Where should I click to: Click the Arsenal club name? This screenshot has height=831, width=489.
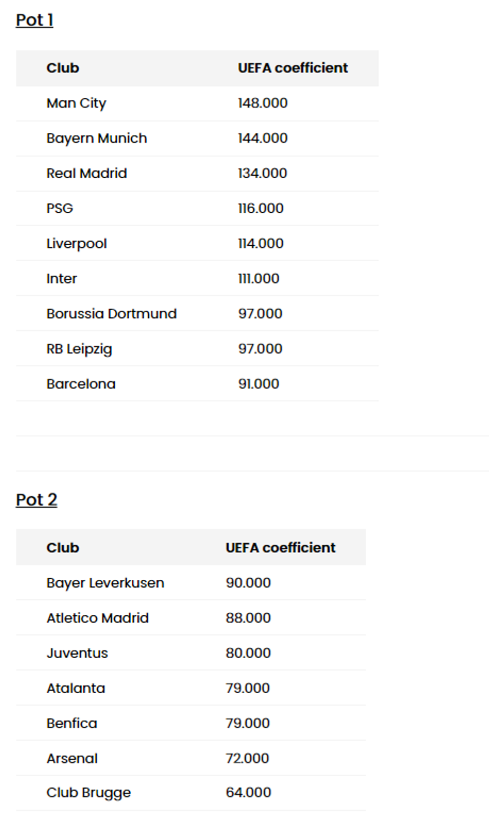tap(72, 759)
